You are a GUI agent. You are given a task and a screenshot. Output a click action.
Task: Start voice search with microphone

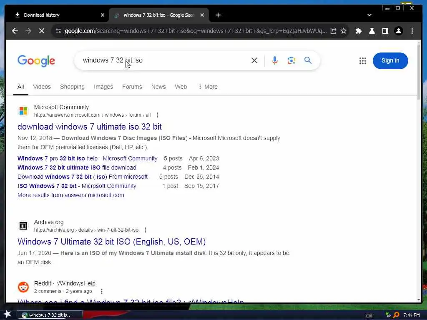[275, 60]
